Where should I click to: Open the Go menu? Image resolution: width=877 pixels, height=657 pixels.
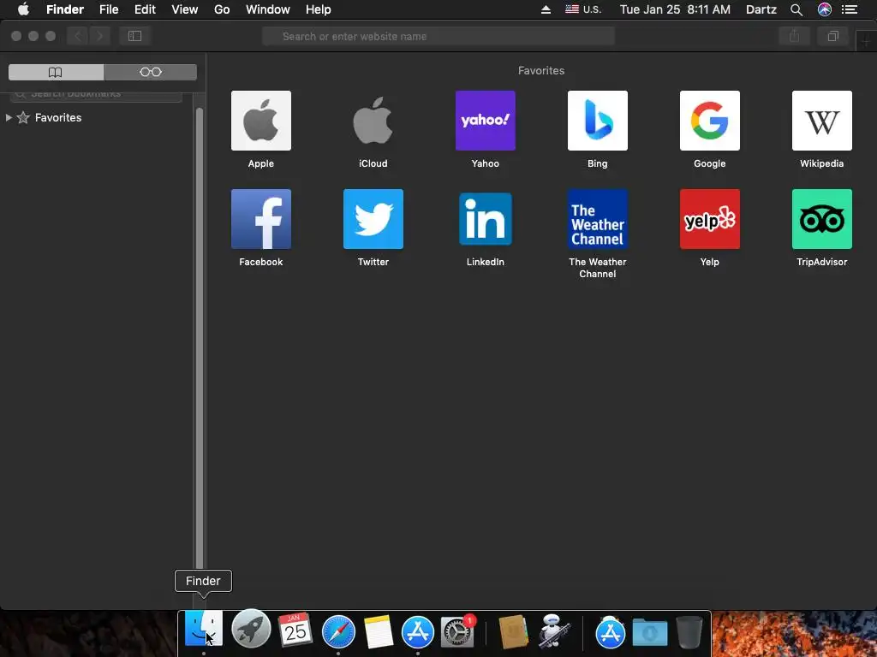click(222, 9)
